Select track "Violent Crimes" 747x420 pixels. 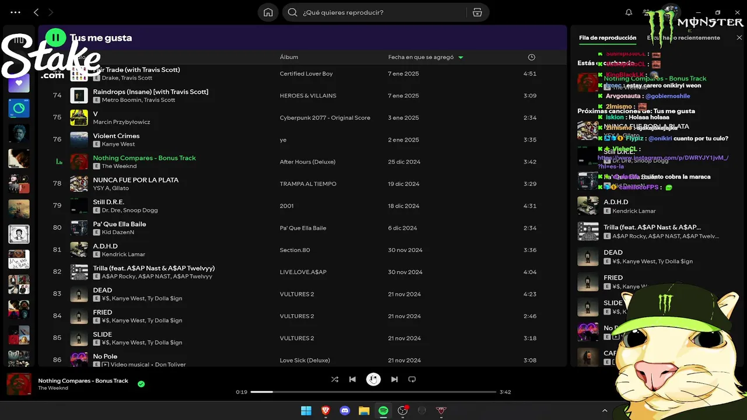(116, 136)
